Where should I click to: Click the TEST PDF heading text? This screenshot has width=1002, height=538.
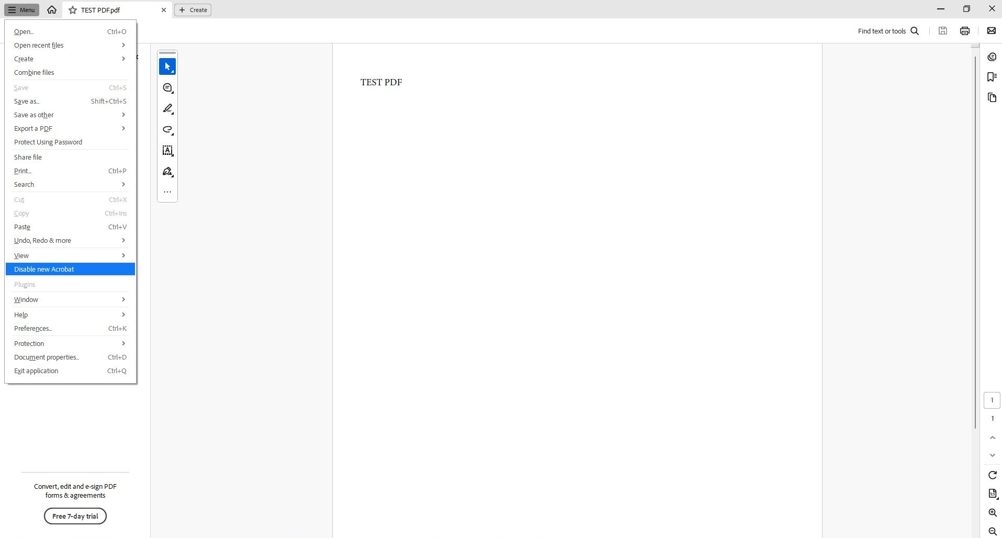tap(381, 82)
